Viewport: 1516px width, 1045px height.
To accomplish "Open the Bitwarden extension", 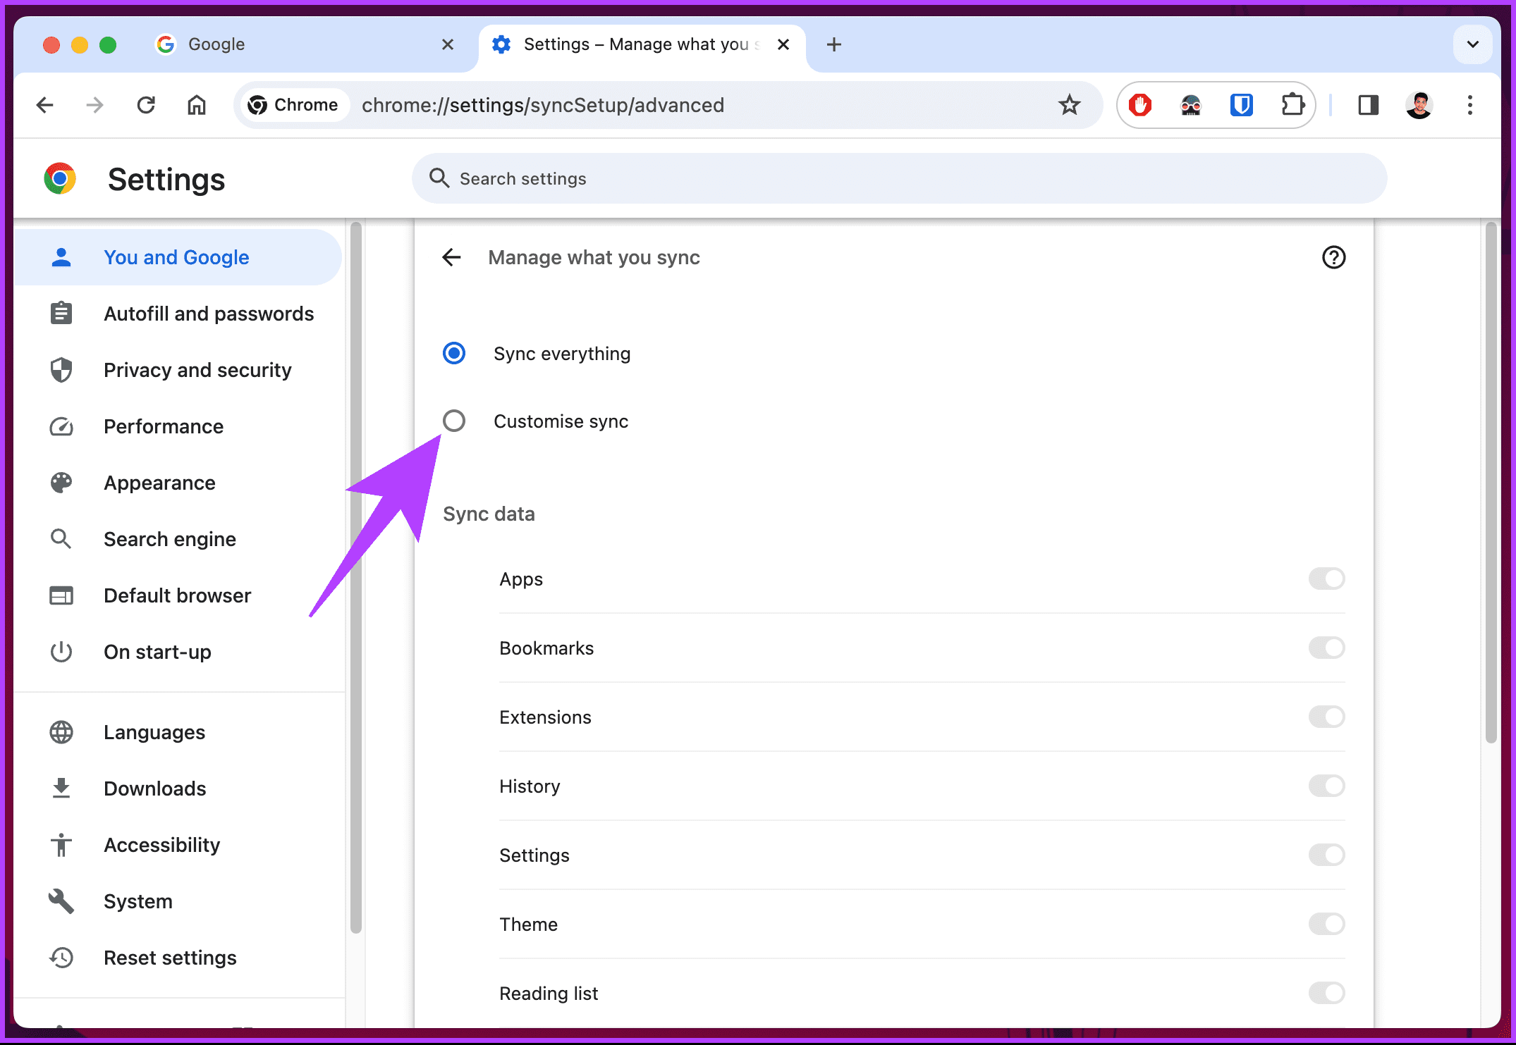I will [x=1242, y=105].
